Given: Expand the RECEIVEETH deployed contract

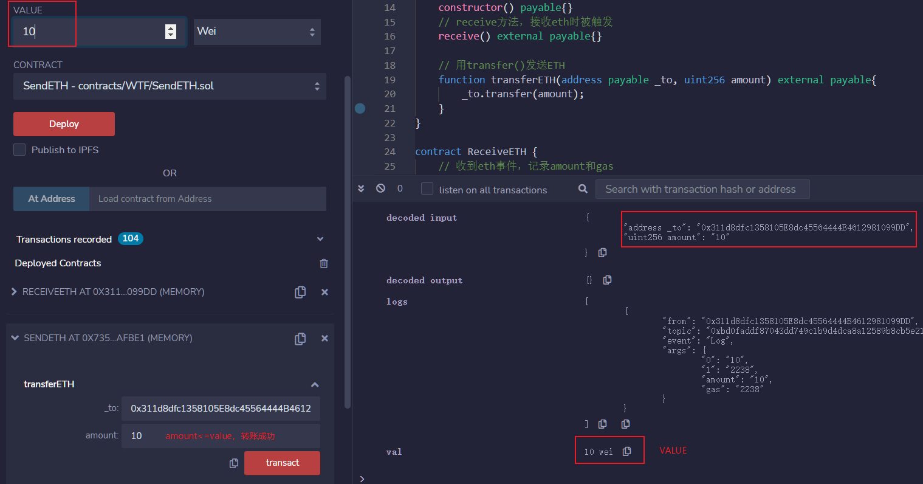Looking at the screenshot, I should [14, 292].
